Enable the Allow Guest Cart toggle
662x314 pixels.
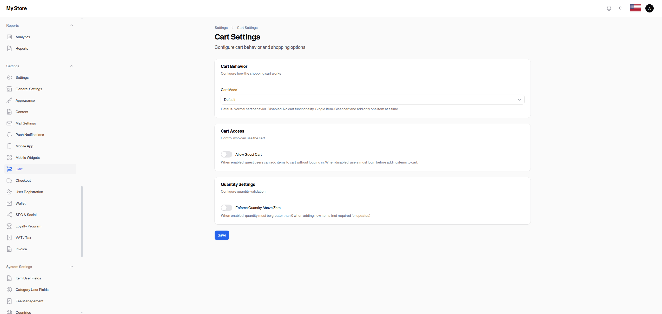(226, 154)
